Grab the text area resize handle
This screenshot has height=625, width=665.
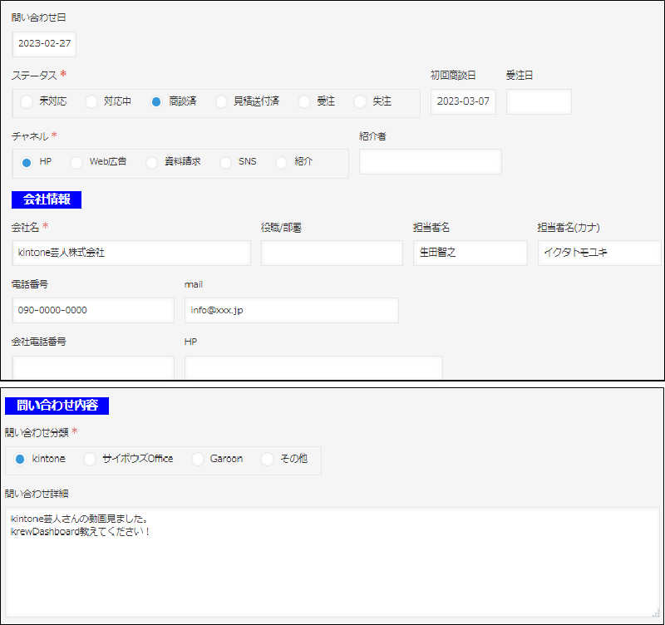656,613
